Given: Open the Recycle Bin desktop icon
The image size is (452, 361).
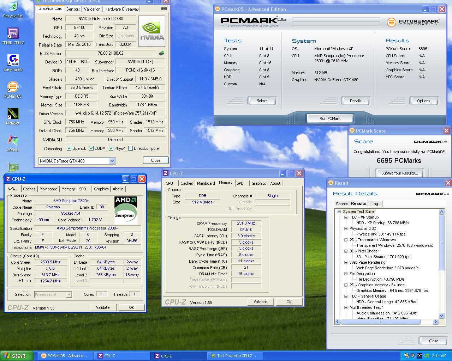Looking at the screenshot, I should tap(13, 9).
